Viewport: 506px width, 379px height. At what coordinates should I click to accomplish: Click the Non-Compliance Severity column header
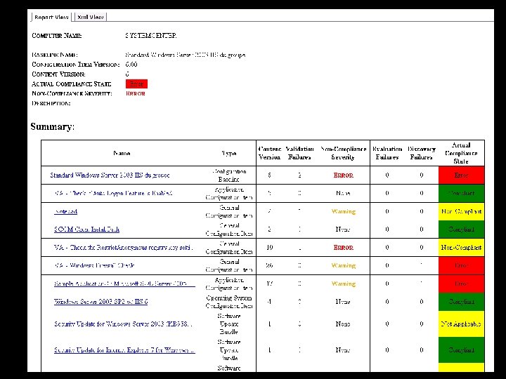[343, 153]
